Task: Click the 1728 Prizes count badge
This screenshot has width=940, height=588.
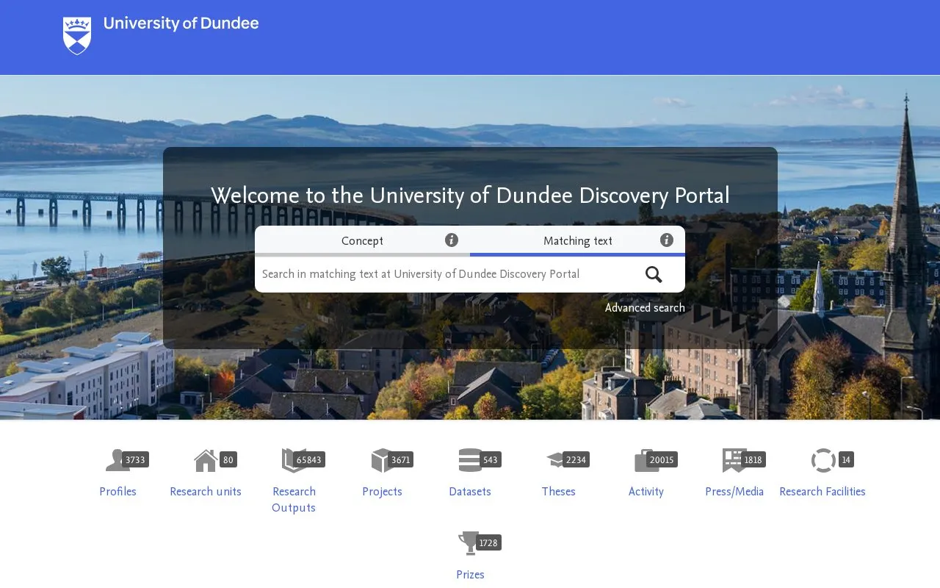Action: coord(488,543)
